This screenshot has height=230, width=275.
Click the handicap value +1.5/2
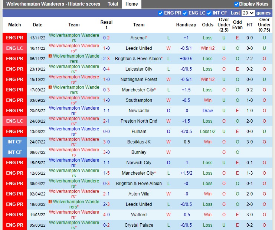click(186, 173)
